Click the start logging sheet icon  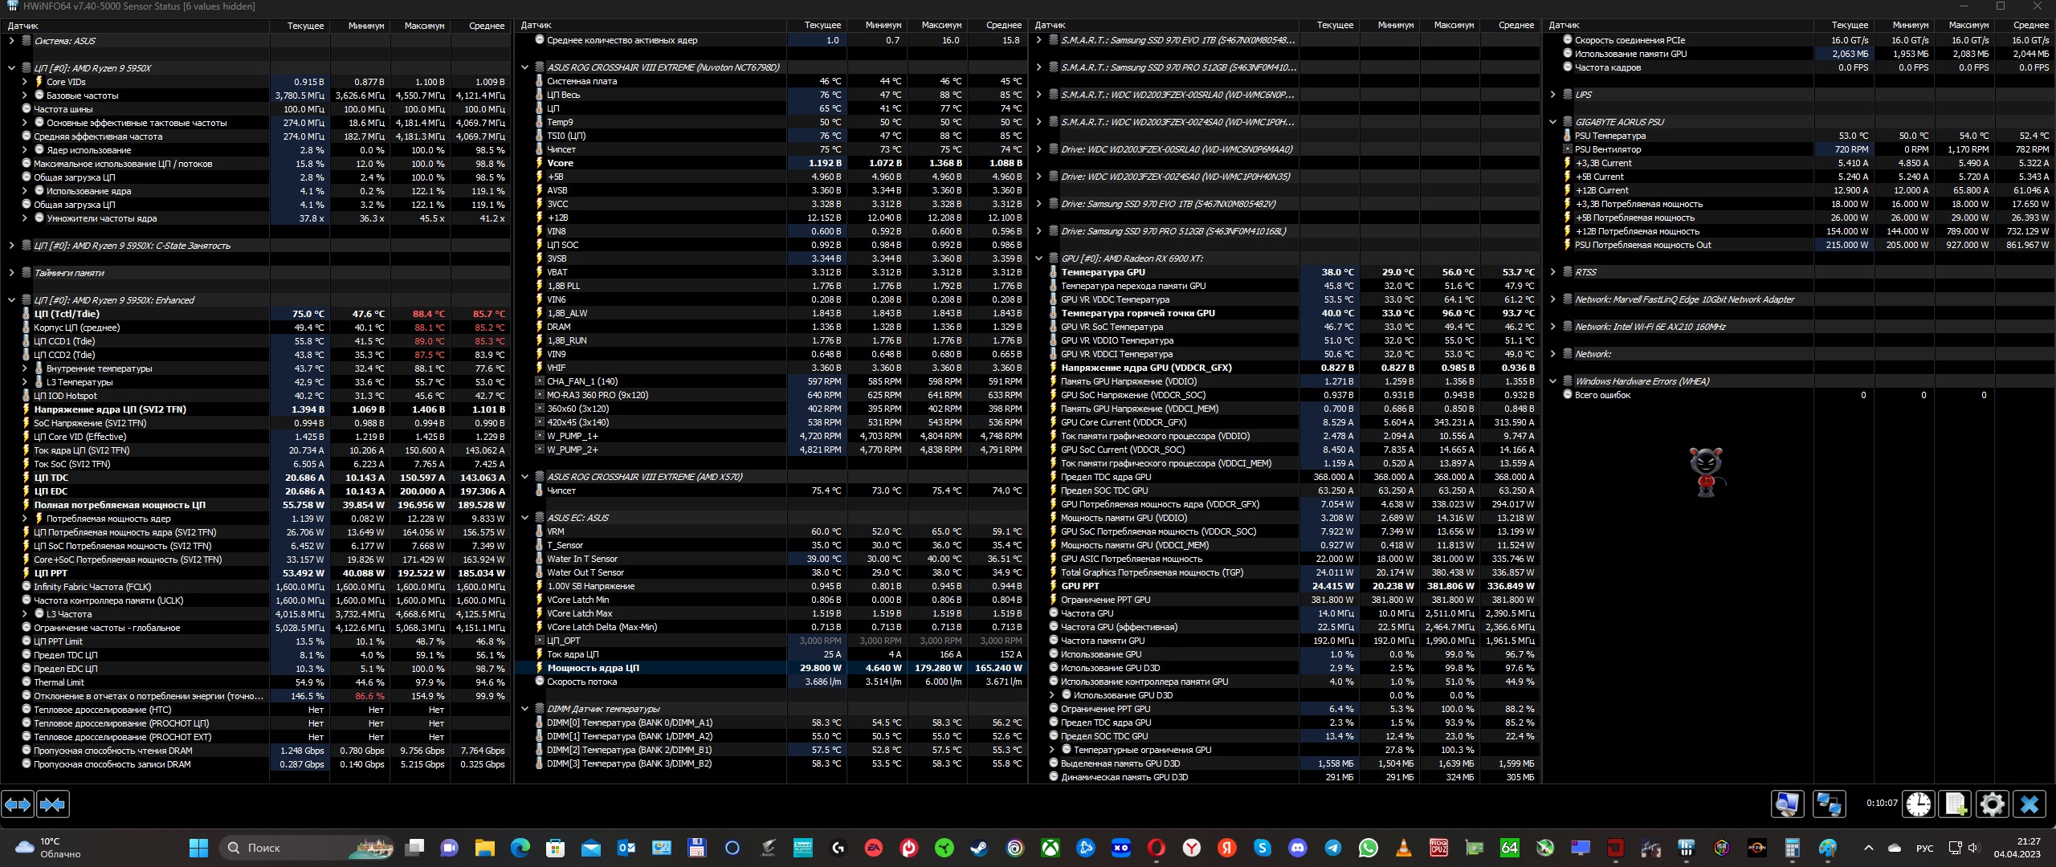(x=1956, y=804)
